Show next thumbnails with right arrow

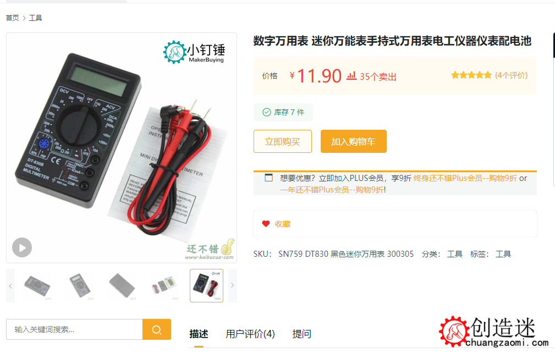[x=233, y=285]
